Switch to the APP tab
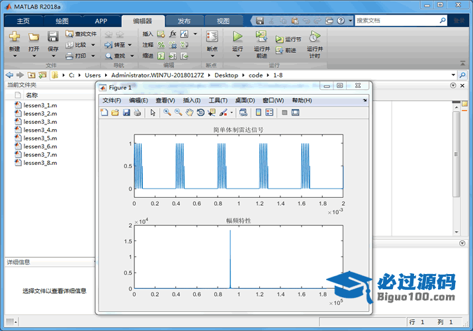 pyautogui.click(x=101, y=21)
